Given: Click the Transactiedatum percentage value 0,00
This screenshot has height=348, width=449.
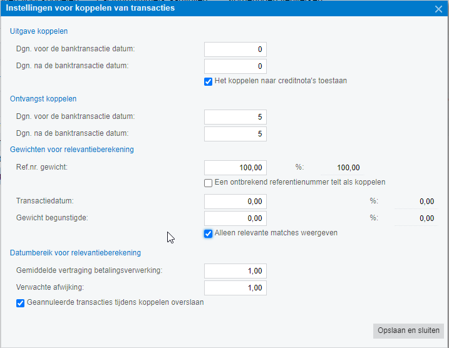Looking at the screenshot, I should pyautogui.click(x=426, y=202).
